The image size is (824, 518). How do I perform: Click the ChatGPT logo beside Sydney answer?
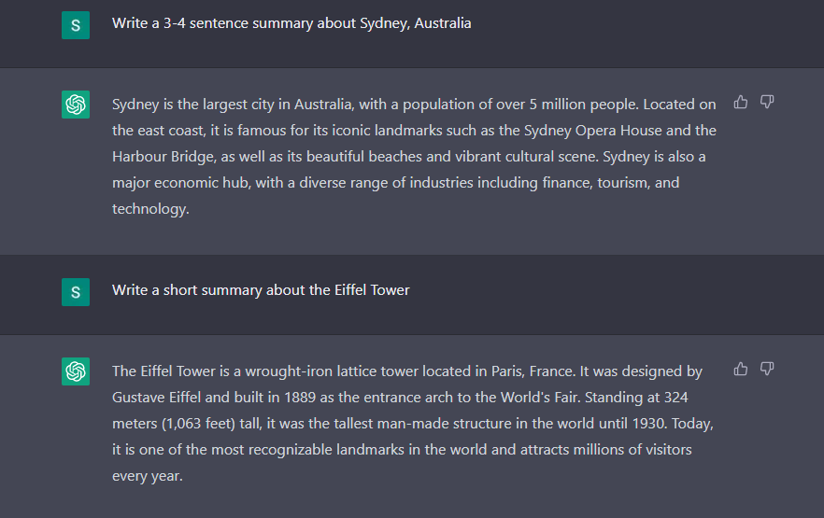pyautogui.click(x=76, y=105)
